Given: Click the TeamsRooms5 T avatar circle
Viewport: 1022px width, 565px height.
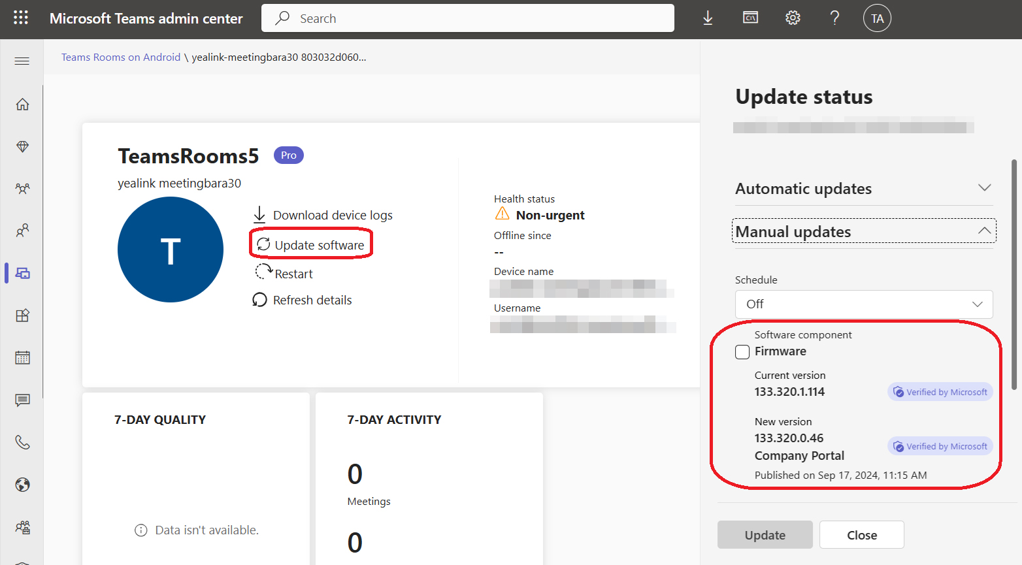Looking at the screenshot, I should coord(171,250).
